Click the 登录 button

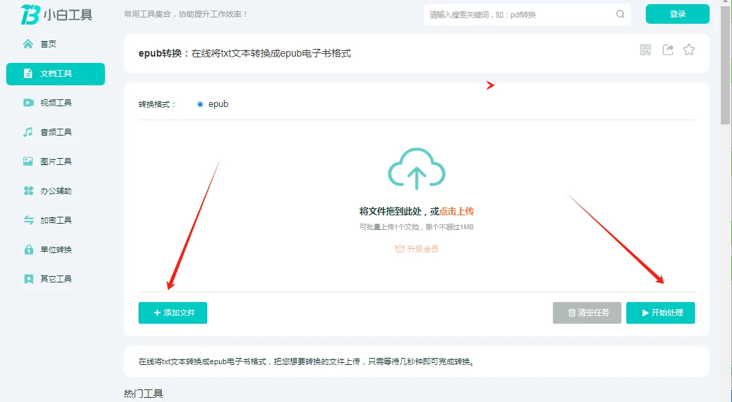click(677, 14)
